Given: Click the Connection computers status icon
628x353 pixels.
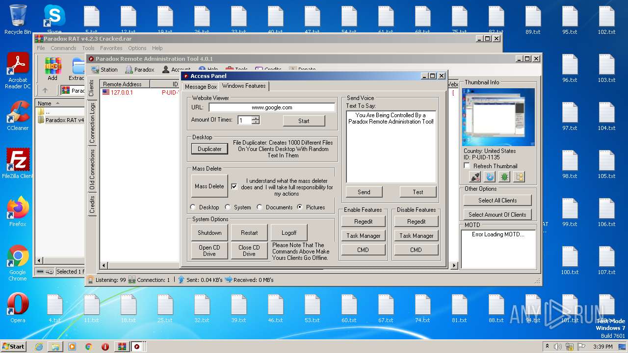Looking at the screenshot, I should (131, 279).
